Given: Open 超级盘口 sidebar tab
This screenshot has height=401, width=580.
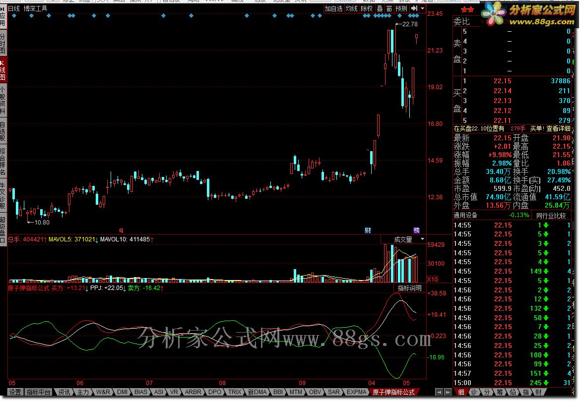Looking at the screenshot, I should (3, 229).
